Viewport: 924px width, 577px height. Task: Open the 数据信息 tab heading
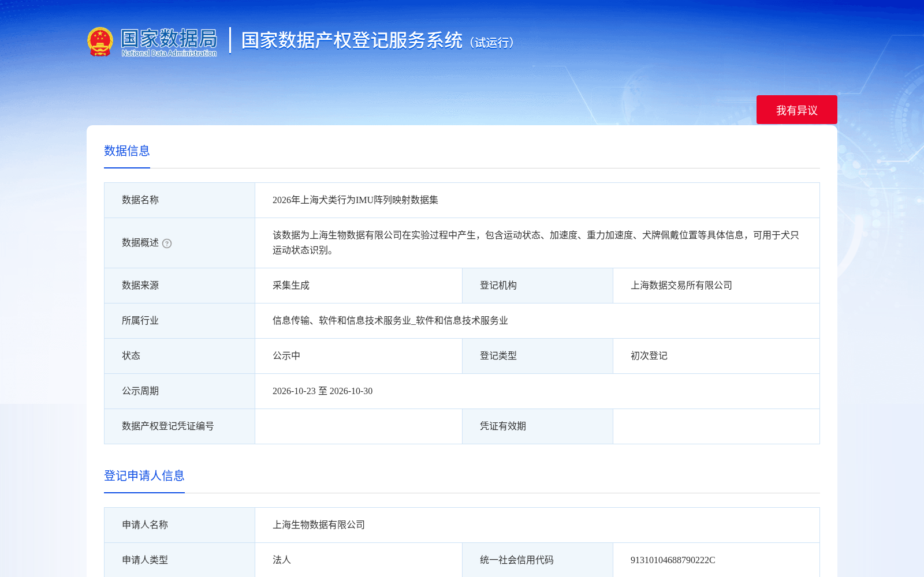pyautogui.click(x=127, y=151)
